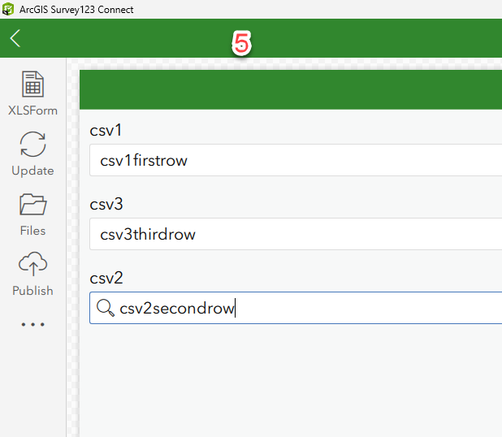This screenshot has width=502, height=437.
Task: Click the magnifier icon in csv2 field
Action: click(x=106, y=308)
